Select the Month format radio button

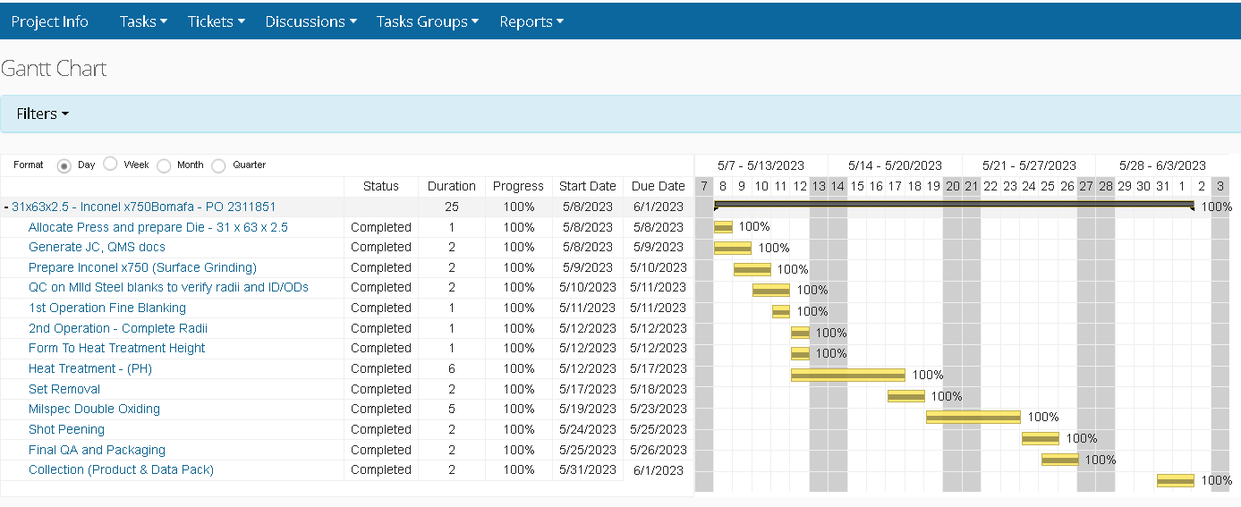(x=164, y=165)
